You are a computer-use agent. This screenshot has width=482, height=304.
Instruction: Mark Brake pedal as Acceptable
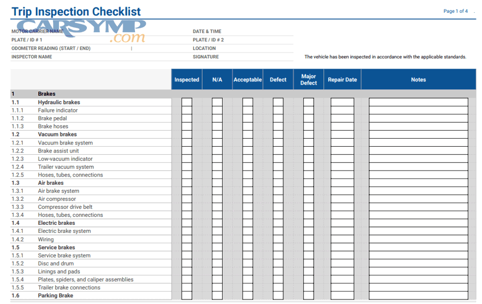tap(247, 118)
